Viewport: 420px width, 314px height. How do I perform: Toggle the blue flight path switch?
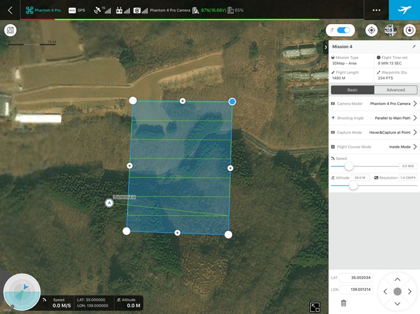(x=340, y=30)
